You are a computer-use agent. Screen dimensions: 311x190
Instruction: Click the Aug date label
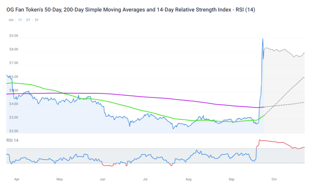(x=188, y=179)
